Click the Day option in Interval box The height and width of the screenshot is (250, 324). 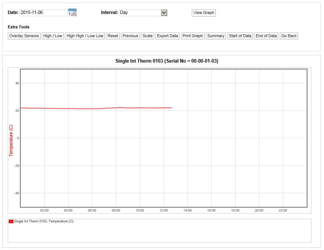tap(140, 13)
